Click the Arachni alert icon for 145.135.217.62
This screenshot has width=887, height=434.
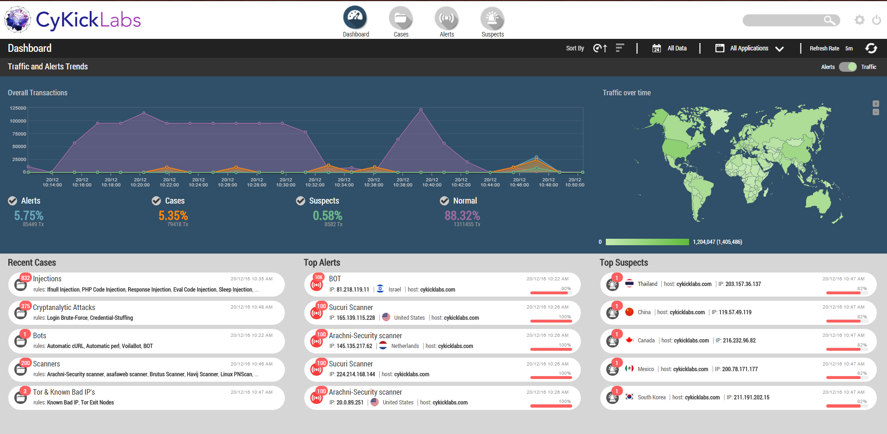coord(316,341)
